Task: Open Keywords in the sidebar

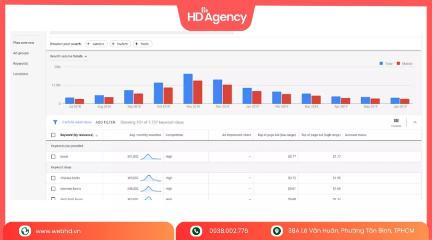Action: (x=21, y=63)
